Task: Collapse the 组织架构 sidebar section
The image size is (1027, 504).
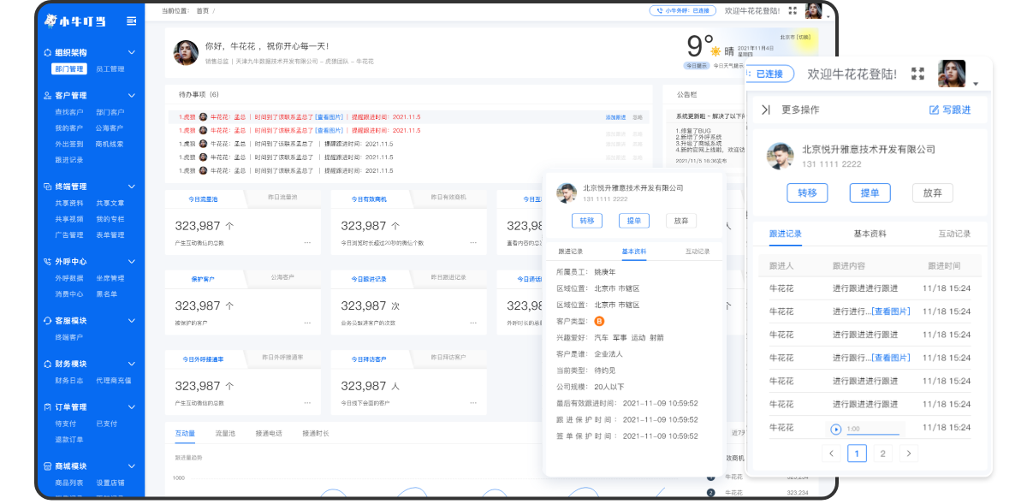Action: (132, 52)
